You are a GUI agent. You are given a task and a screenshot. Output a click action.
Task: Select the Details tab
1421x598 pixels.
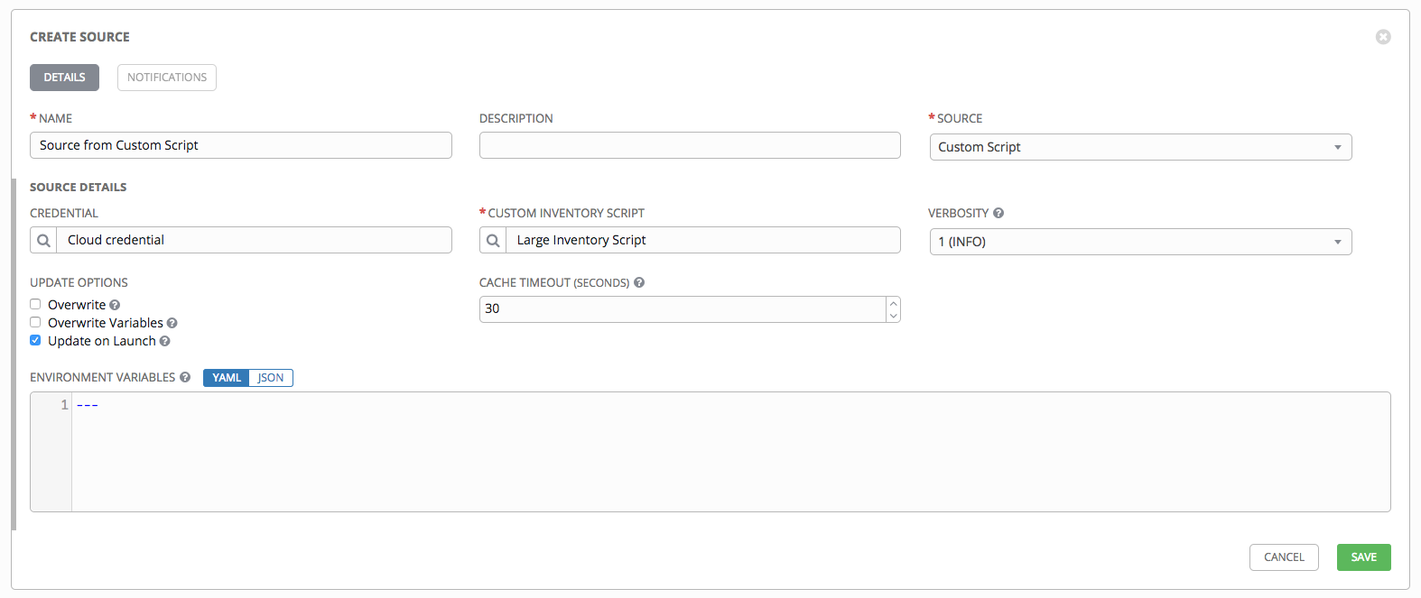pyautogui.click(x=64, y=78)
